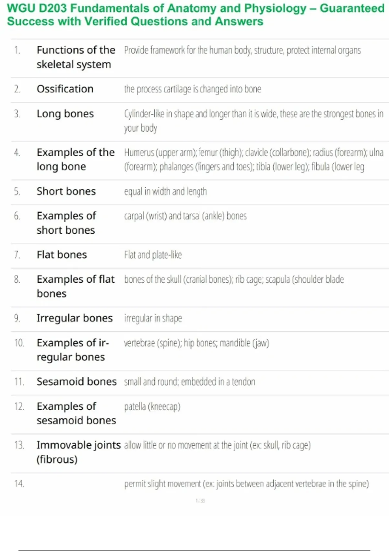Select the "small and round; embedded in a tendon" text
This screenshot has height=551, width=389.
190,382
